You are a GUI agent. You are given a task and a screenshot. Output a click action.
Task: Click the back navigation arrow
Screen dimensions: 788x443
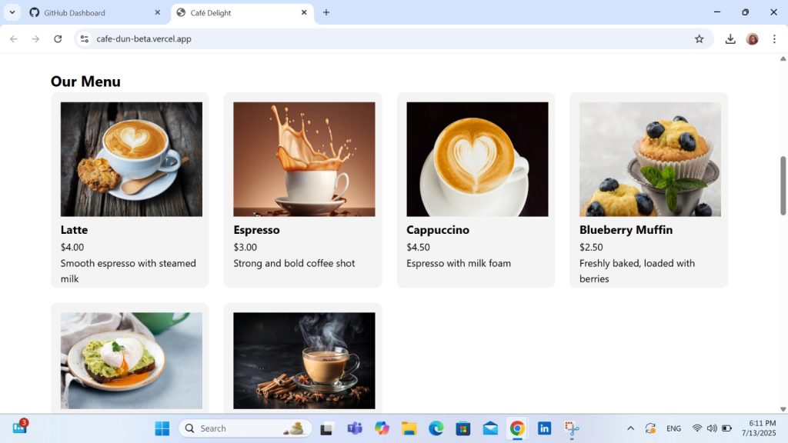pos(14,39)
